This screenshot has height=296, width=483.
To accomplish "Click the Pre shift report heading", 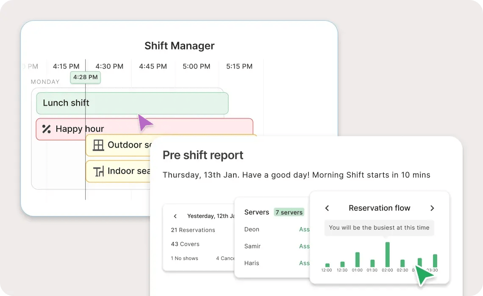I will [x=203, y=155].
